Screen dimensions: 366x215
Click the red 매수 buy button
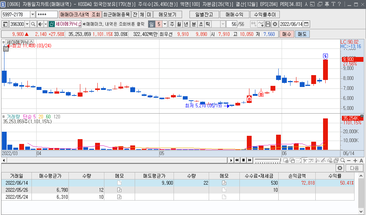pyautogui.click(x=287, y=34)
